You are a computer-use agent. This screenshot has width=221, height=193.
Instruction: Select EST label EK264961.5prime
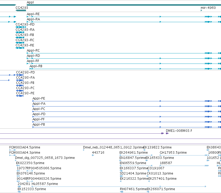tap(133, 153)
